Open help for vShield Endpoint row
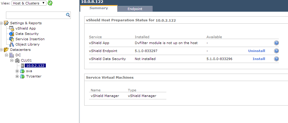 click(276, 51)
